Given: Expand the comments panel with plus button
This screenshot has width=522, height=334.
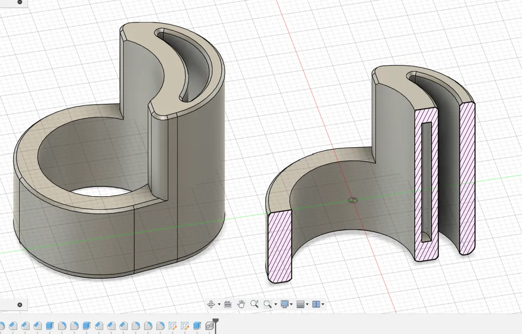Looking at the screenshot, I should pyautogui.click(x=20, y=305).
